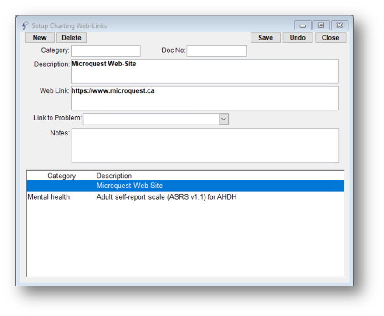Click into the Notes text area
The height and width of the screenshot is (316, 384).
pyautogui.click(x=205, y=145)
